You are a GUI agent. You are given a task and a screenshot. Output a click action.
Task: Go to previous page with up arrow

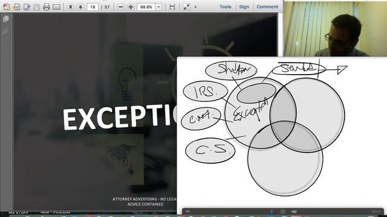[x=70, y=7]
